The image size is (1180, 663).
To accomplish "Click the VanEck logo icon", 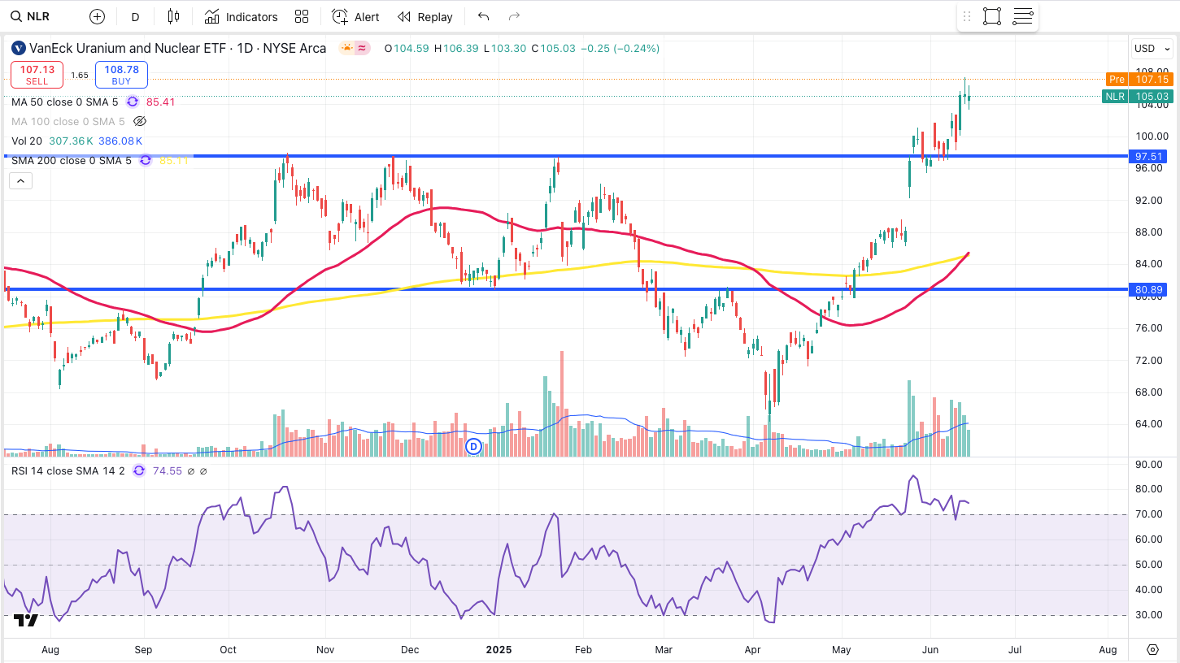I will 18,49.
